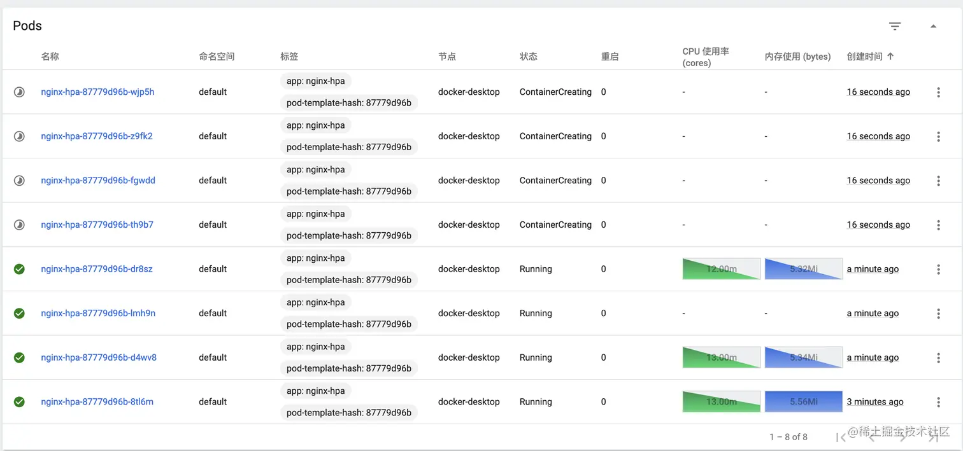Click pod-template-hash chip in the z9fk2 row
The height and width of the screenshot is (451, 963).
click(x=348, y=147)
